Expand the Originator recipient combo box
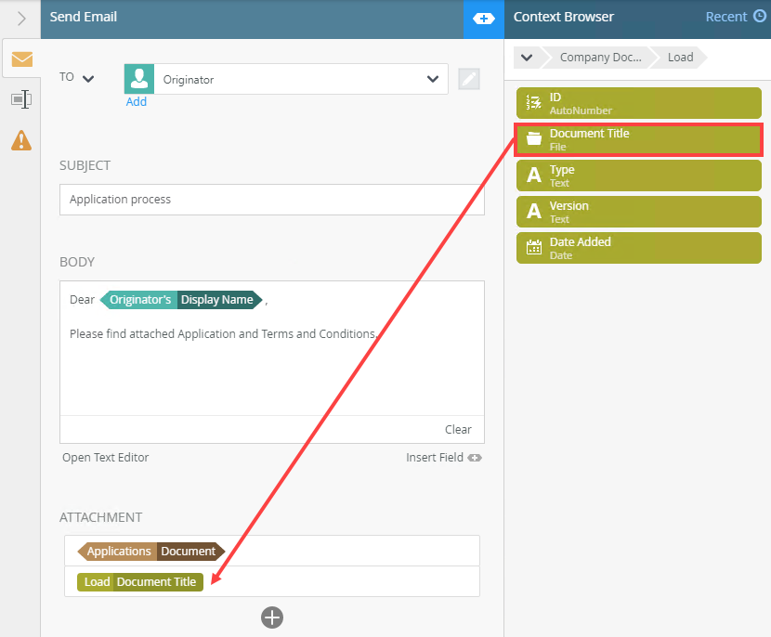 point(432,80)
